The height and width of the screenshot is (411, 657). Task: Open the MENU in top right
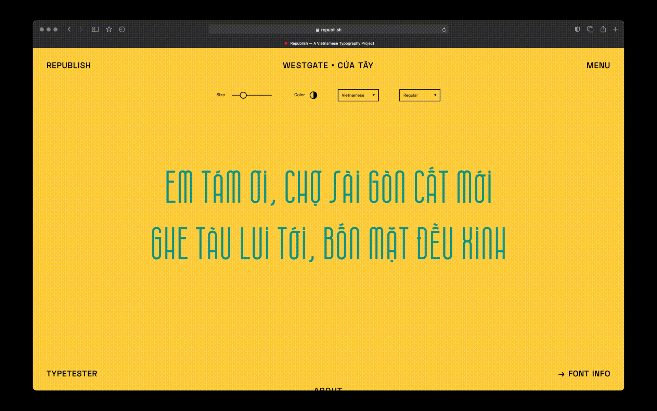(598, 65)
